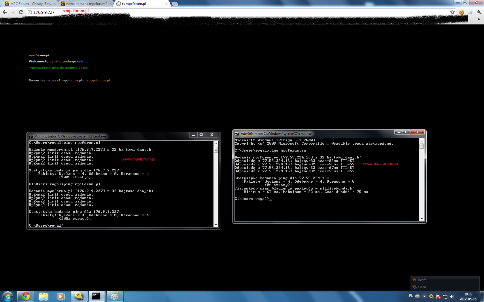The height and width of the screenshot is (302, 484).
Task: Show hidden extensions via the chevron overflow
Action: click(x=479, y=19)
